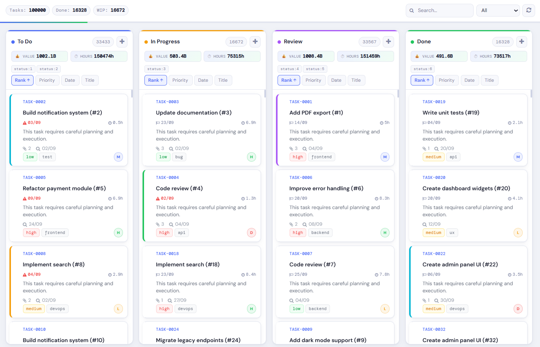Click the D avatar on TASK-0022 card
540x347 pixels.
click(x=518, y=309)
